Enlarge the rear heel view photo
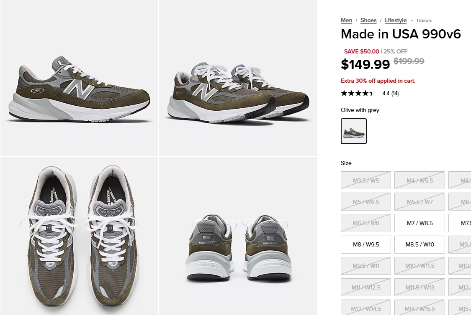Viewport: 471px width, 315px height. (238, 236)
